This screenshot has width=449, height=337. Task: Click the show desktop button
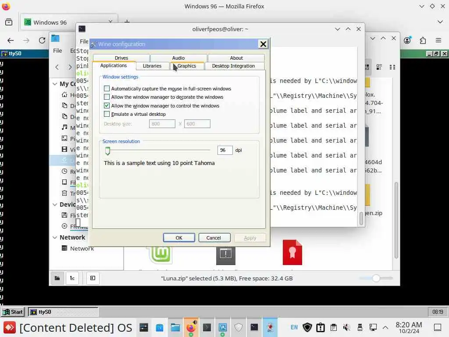pyautogui.click(x=437, y=327)
